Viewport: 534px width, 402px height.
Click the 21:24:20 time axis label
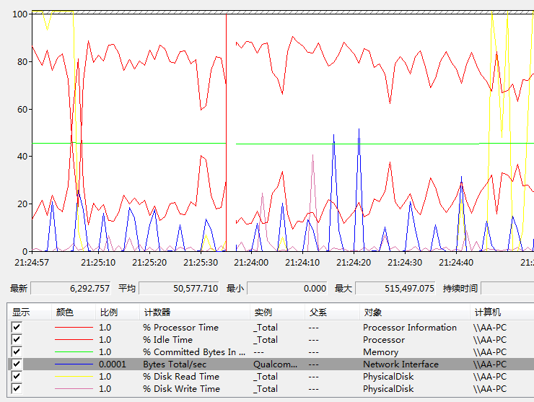(x=354, y=262)
